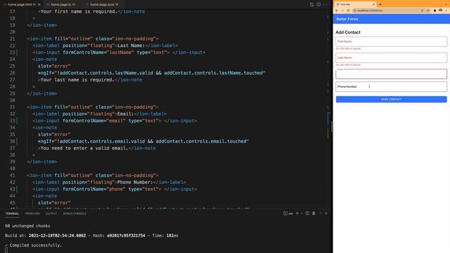Click the 'Last Name:' label text on line 22
The image size is (450, 253).
(x=131, y=46)
